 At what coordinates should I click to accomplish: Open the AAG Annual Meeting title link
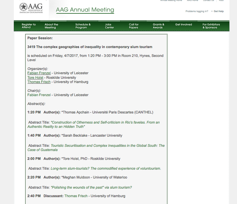pyautogui.click(x=85, y=10)
